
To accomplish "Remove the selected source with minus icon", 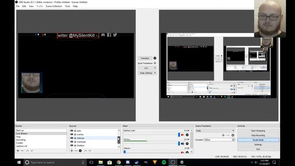I will (x=76, y=151).
